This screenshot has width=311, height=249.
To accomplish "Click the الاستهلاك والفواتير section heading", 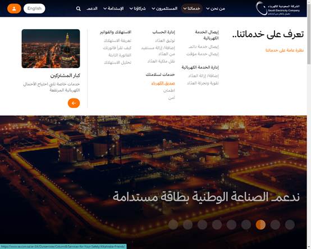I will click(116, 32).
